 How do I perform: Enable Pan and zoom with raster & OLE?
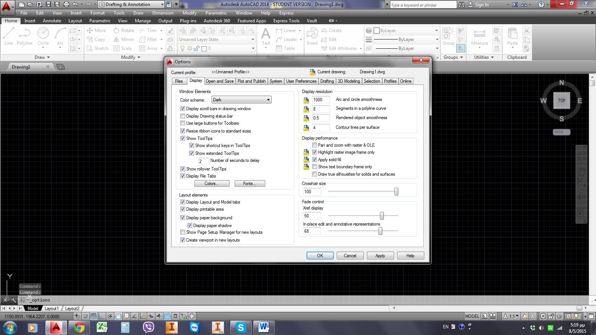[x=314, y=145]
